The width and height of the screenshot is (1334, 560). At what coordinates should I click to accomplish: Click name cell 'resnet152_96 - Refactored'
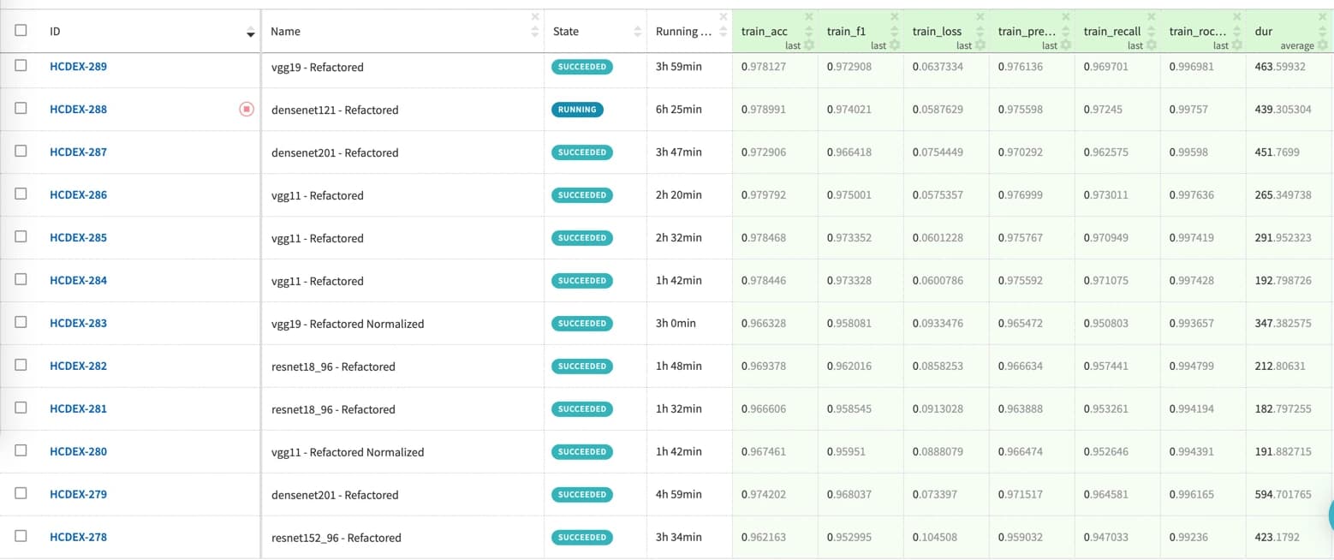336,538
